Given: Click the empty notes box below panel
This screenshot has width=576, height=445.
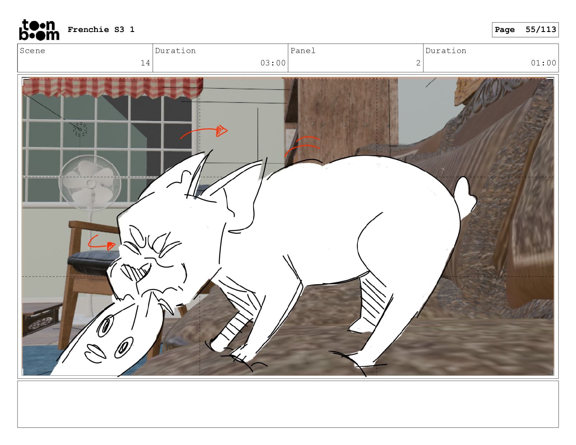Looking at the screenshot, I should click(x=288, y=404).
